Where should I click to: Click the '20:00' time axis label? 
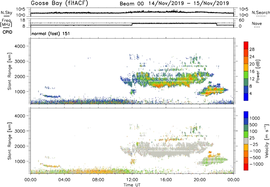(x=200, y=180)
